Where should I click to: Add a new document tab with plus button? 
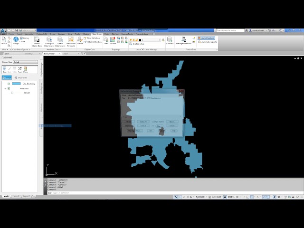(x=84, y=54)
